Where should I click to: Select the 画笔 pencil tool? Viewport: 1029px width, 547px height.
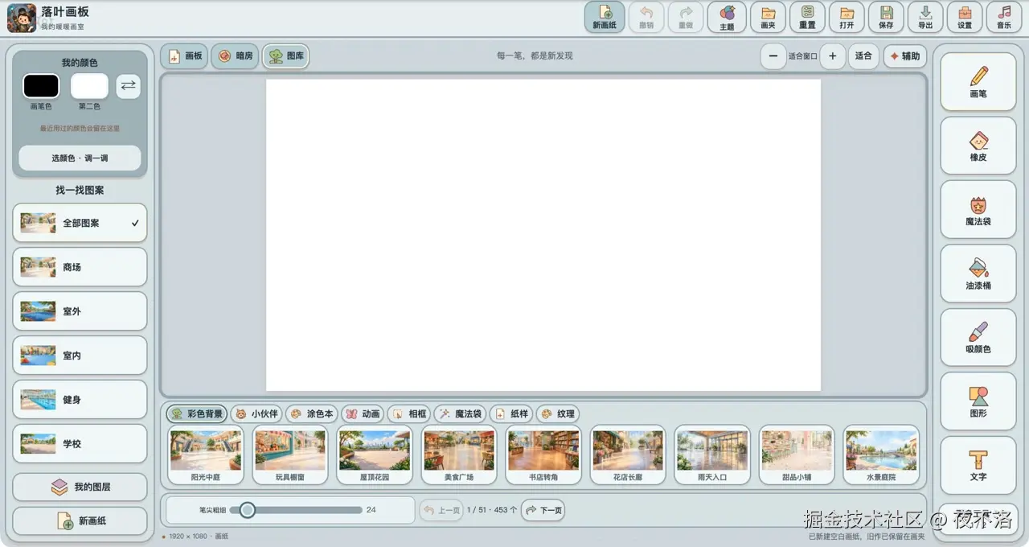click(978, 82)
